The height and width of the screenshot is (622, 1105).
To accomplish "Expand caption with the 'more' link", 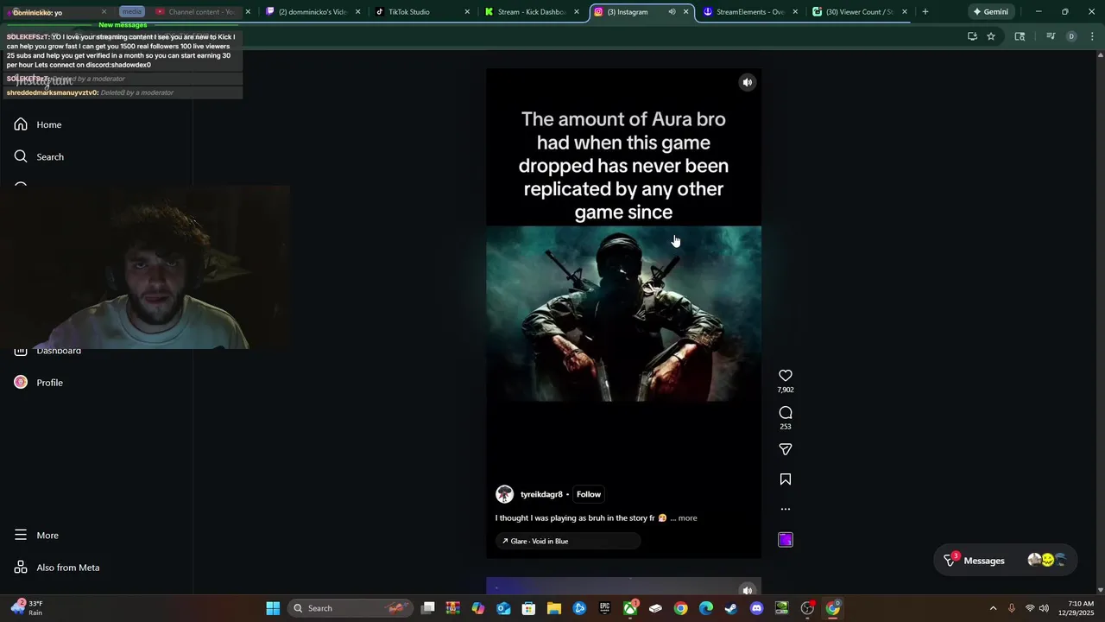I will pyautogui.click(x=687, y=518).
